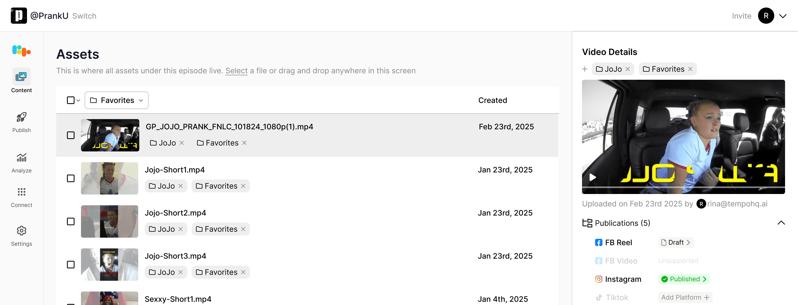Tick the Jojo-Short3.mp4 checkbox
The width and height of the screenshot is (798, 305).
coord(71,265)
